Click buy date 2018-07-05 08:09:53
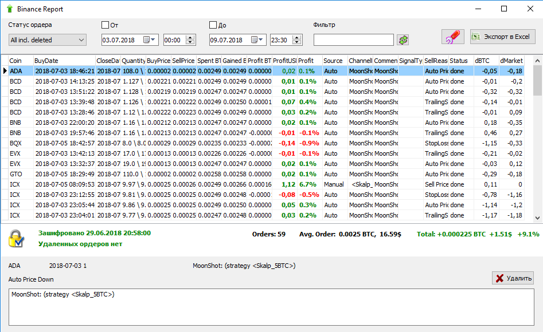 click(65, 184)
